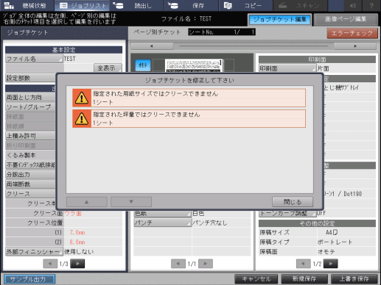Open the 分版出力 setting

click(31, 175)
